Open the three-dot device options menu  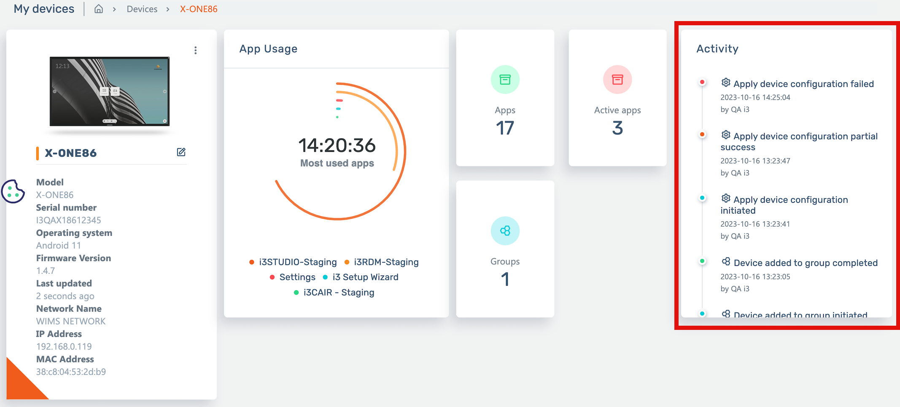[195, 51]
